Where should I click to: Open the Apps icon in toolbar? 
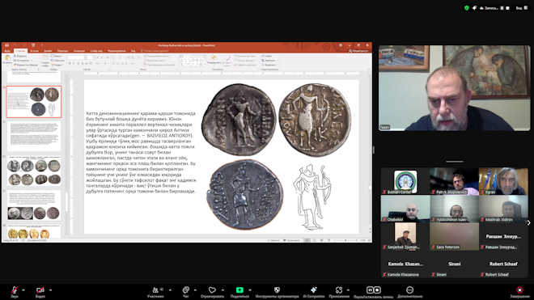point(339,290)
